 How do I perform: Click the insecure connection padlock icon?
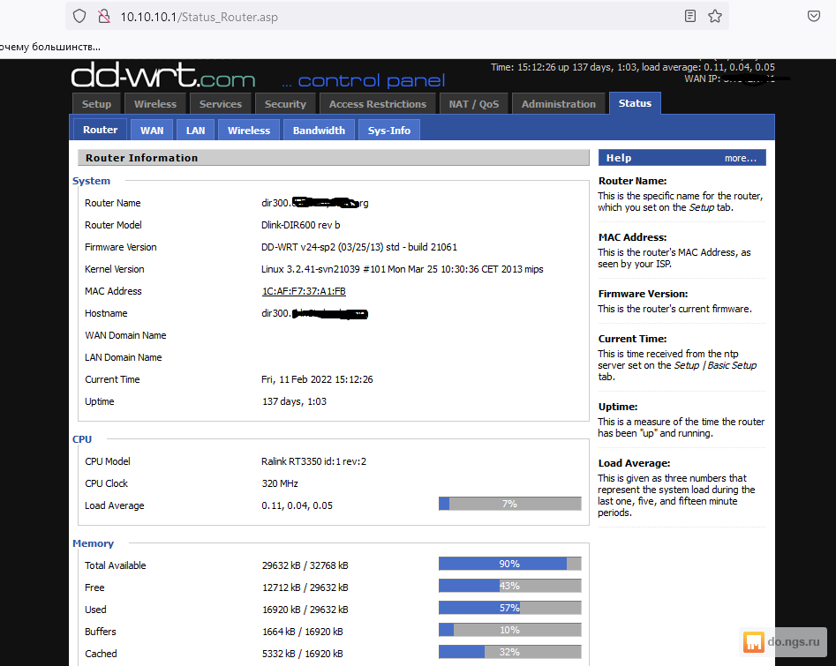(104, 17)
